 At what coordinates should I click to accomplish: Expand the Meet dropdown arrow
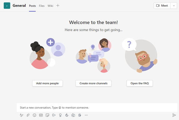174,6
